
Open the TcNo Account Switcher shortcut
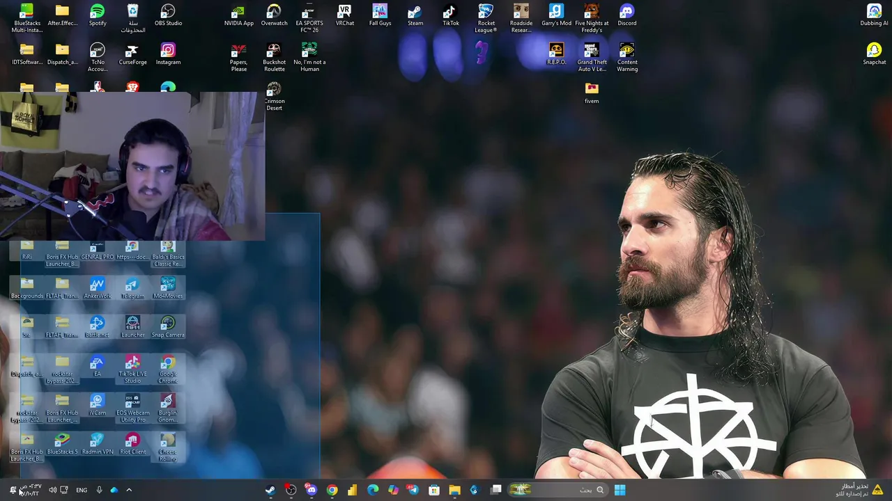coord(98,57)
